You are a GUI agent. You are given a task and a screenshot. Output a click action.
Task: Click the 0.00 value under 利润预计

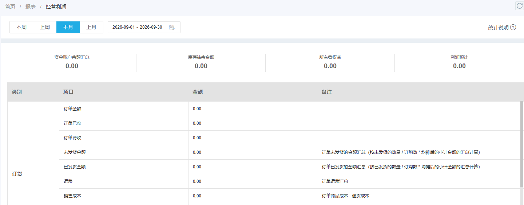pyautogui.click(x=459, y=66)
